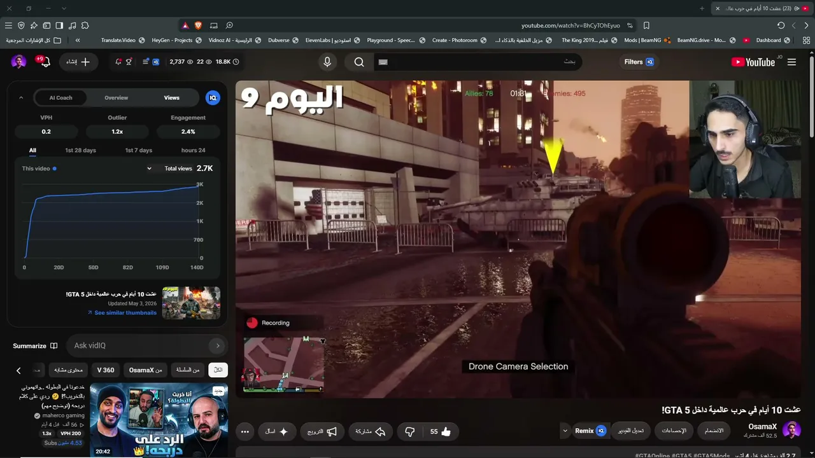Expand the bookmarks overflow chevron

tap(78, 40)
